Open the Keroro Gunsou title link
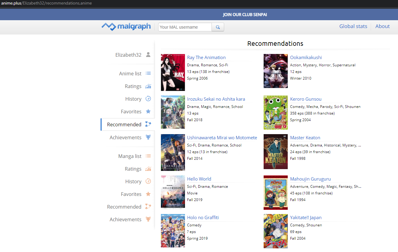Viewport: 398px width, 252px height. click(306, 99)
